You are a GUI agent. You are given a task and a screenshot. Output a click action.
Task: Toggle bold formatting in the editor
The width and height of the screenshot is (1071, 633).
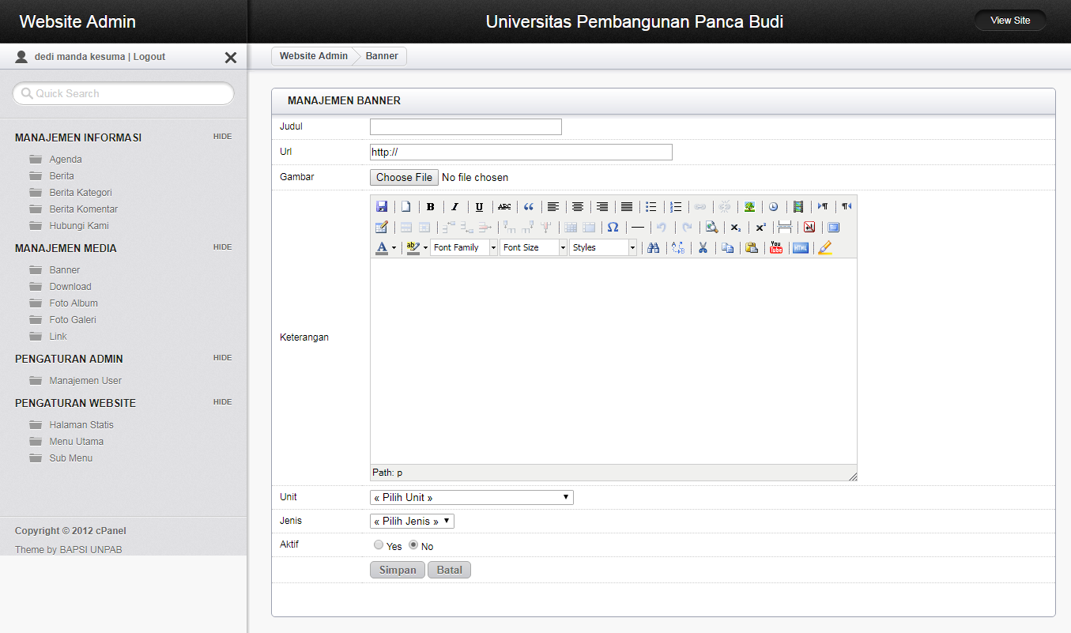coord(430,207)
